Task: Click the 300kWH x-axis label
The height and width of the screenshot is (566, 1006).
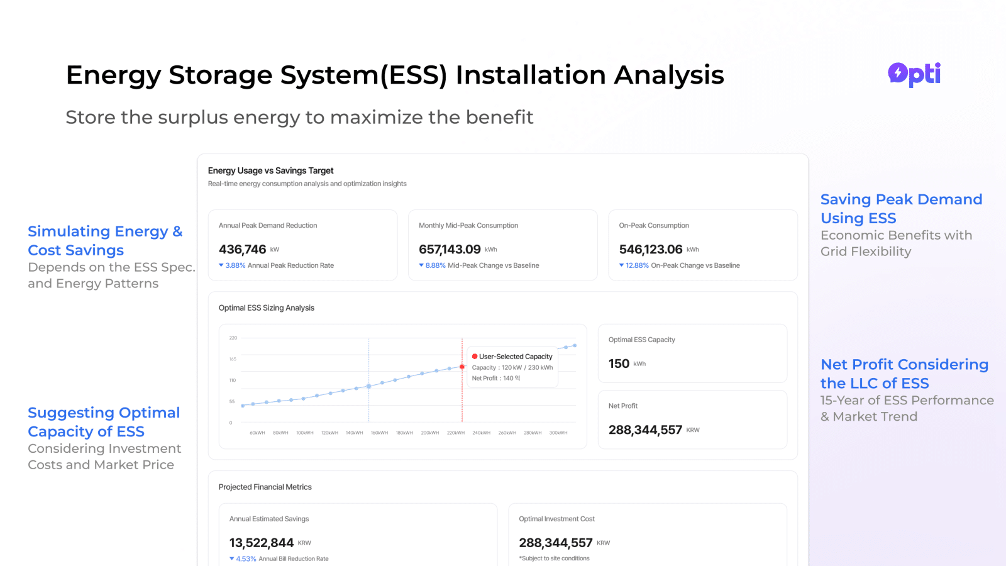Action: [558, 433]
